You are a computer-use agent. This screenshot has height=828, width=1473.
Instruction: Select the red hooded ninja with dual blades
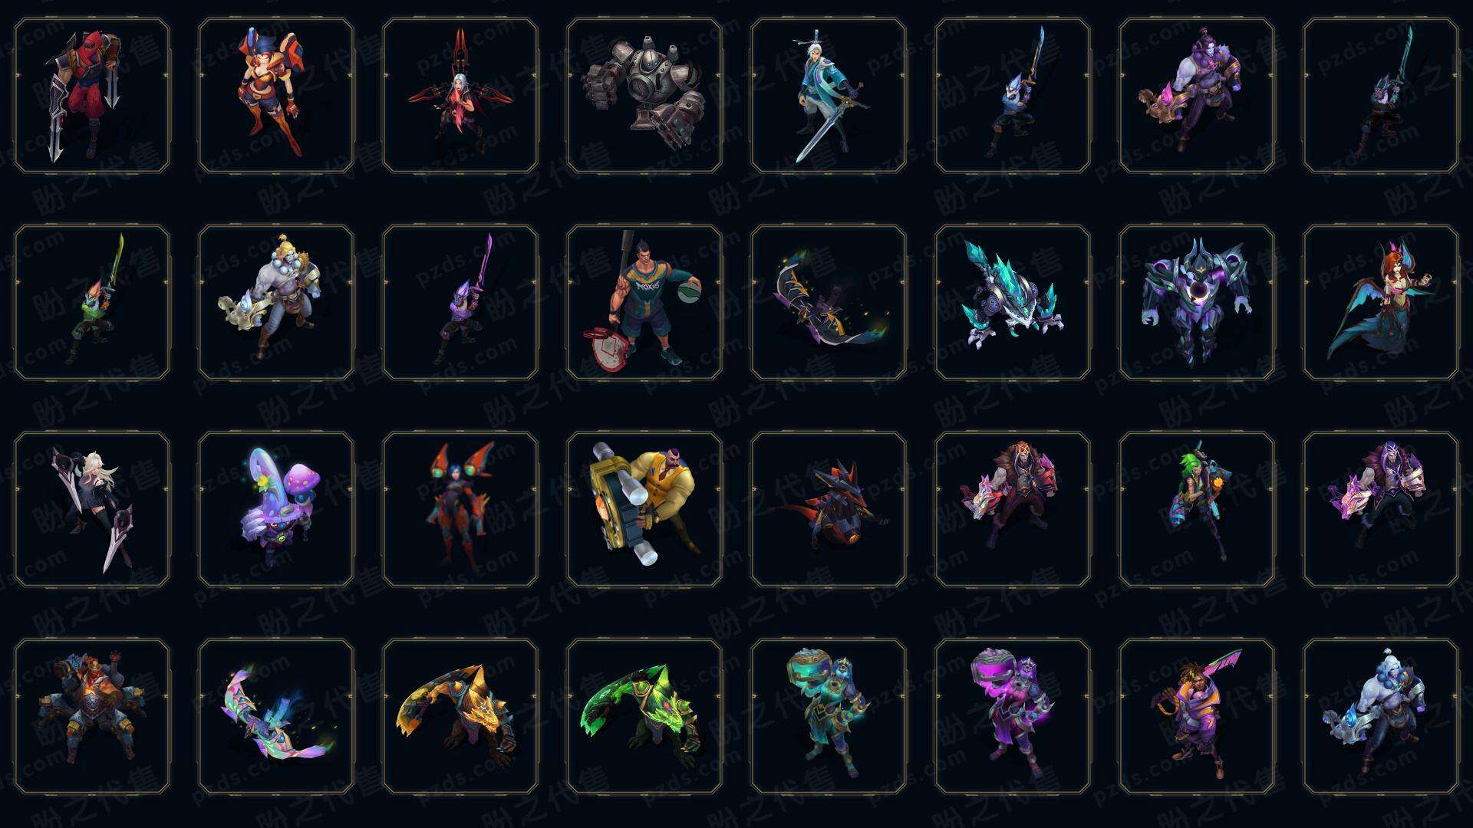point(92,96)
